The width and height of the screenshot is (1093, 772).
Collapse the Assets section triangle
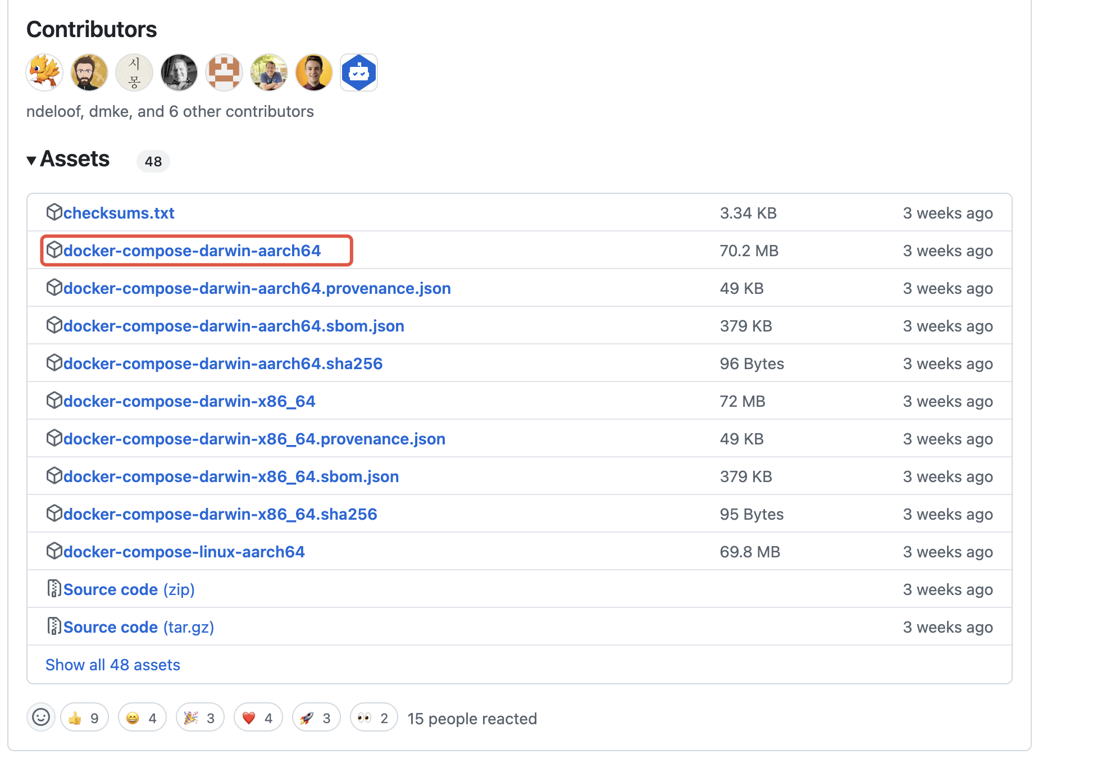pyautogui.click(x=32, y=161)
